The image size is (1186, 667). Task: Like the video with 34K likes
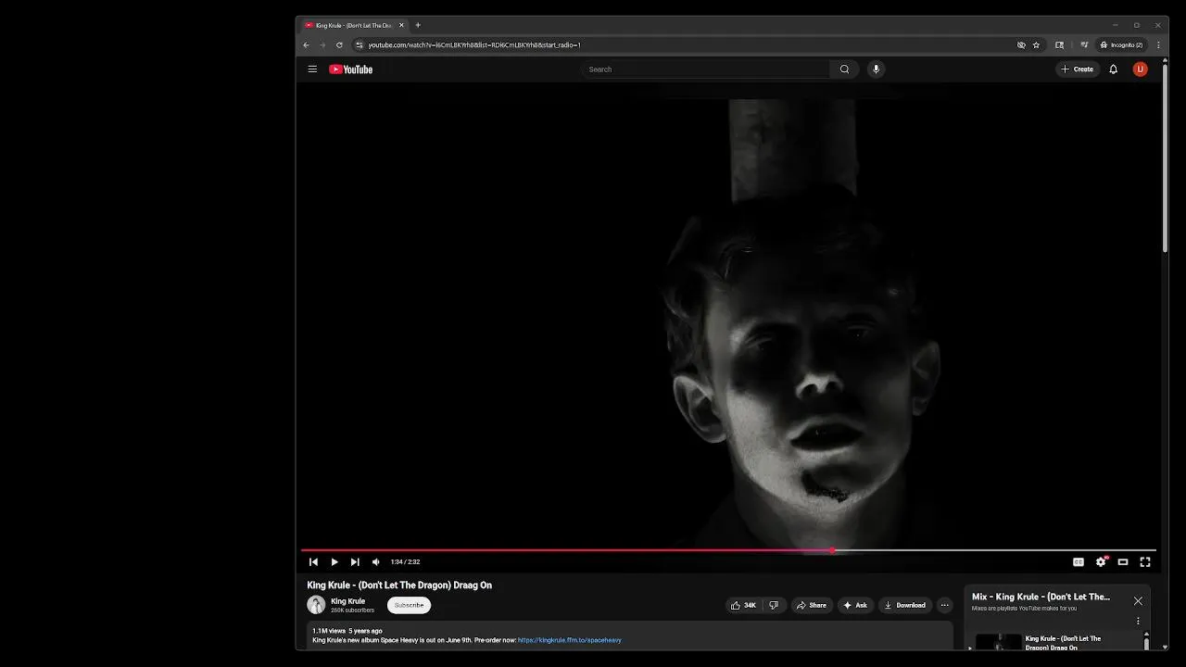click(743, 606)
